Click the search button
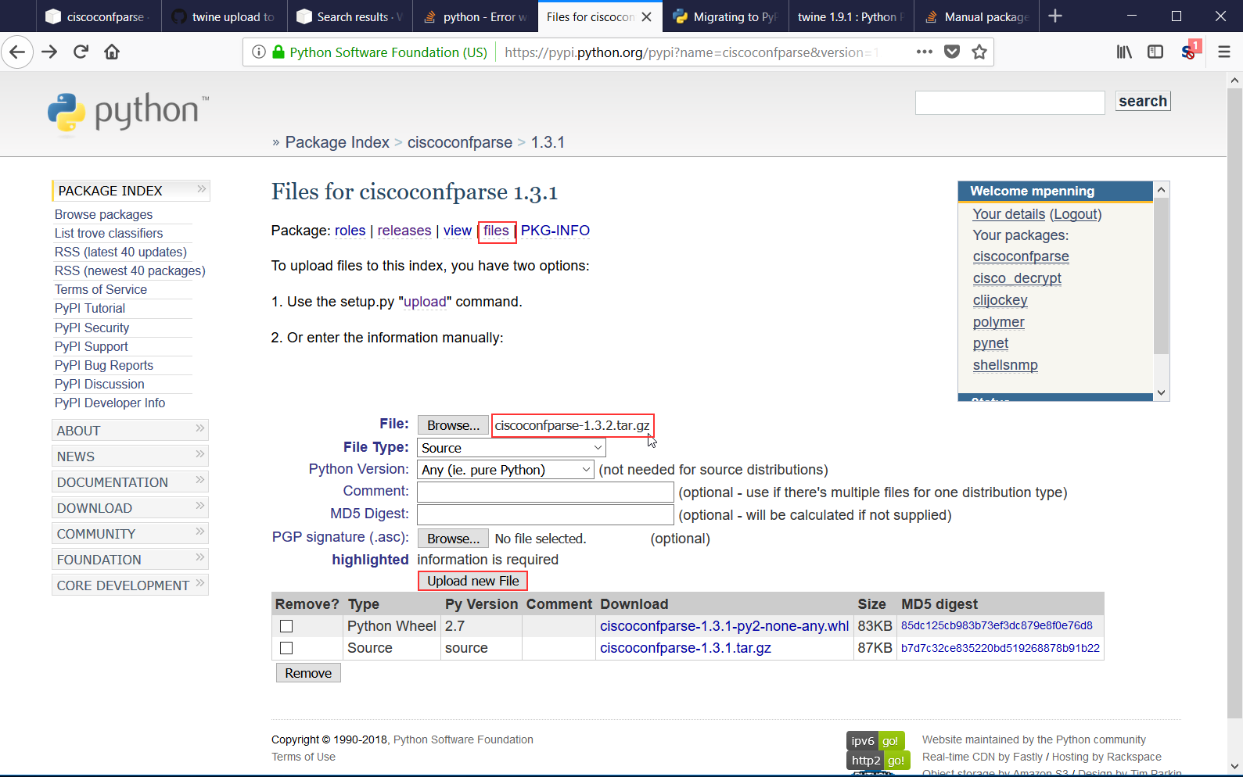The width and height of the screenshot is (1243, 777). coord(1143,101)
